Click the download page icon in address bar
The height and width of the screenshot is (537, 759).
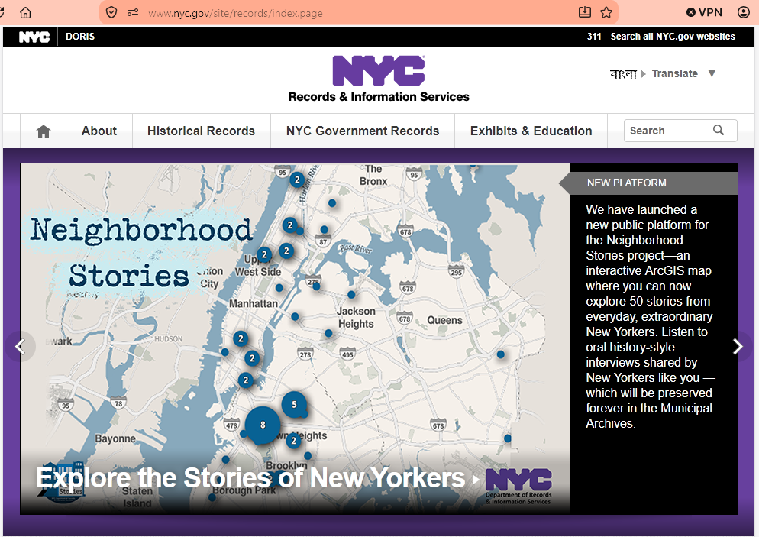(585, 12)
